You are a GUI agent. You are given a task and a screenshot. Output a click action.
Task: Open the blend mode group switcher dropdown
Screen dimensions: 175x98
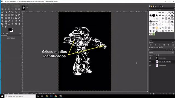(x=173, y=50)
